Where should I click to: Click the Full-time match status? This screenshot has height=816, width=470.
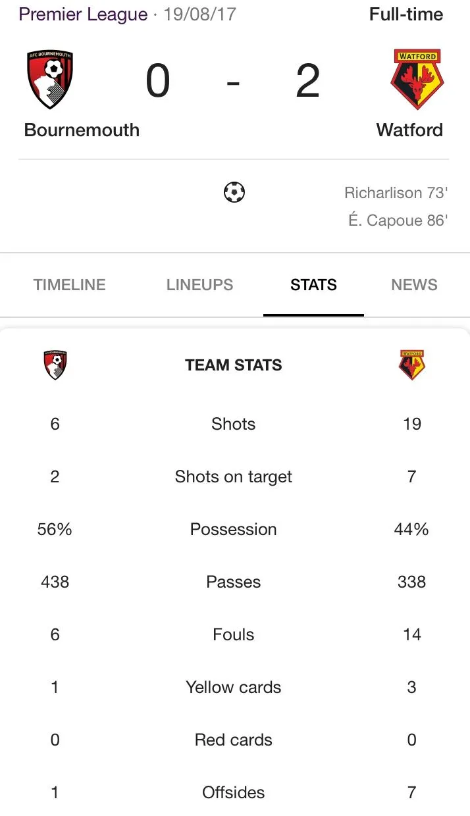tap(406, 14)
